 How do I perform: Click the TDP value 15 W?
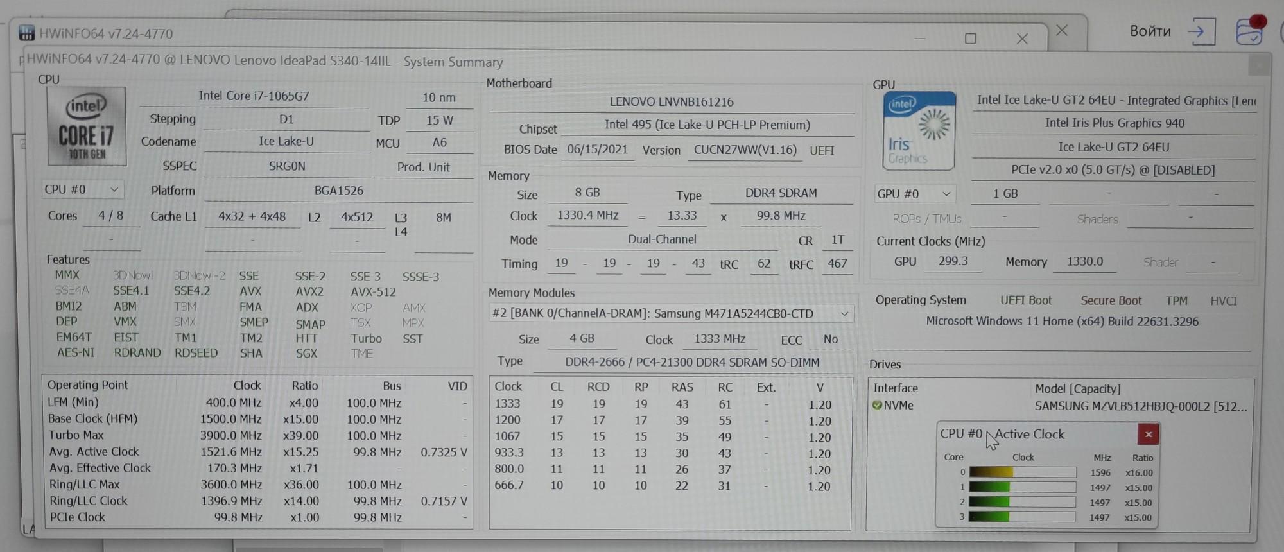click(x=440, y=120)
